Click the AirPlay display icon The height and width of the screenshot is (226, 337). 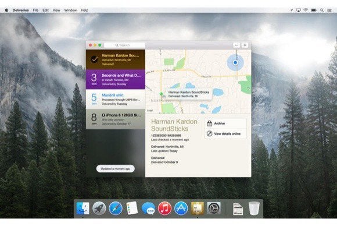pos(298,10)
